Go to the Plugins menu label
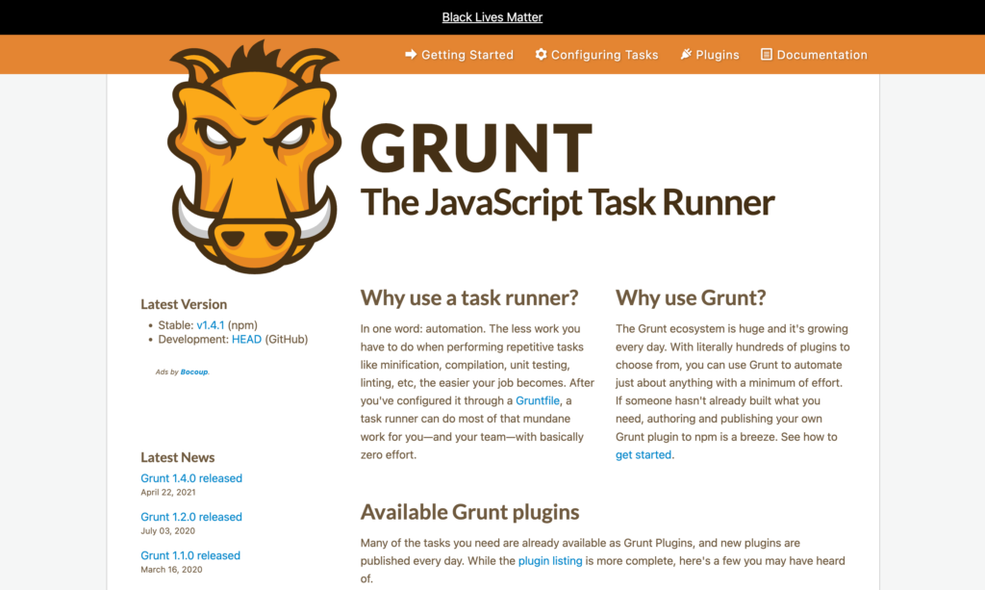 point(717,55)
